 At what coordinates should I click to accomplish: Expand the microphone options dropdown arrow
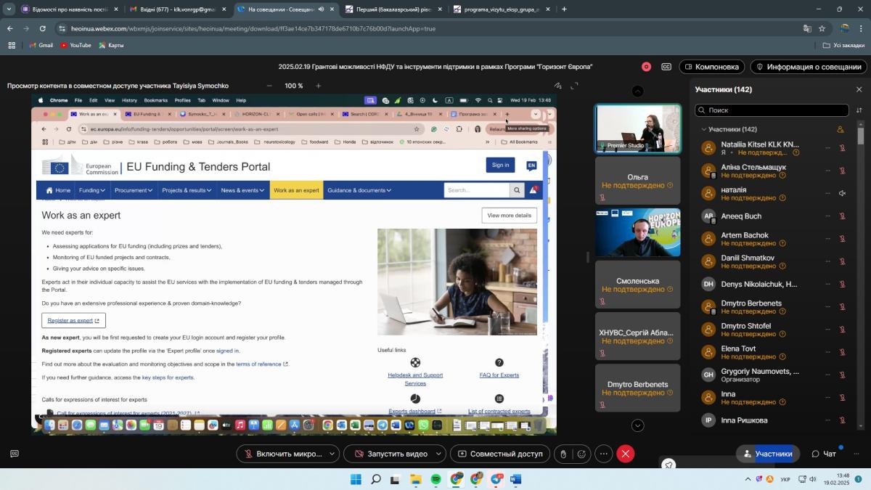tap(332, 454)
